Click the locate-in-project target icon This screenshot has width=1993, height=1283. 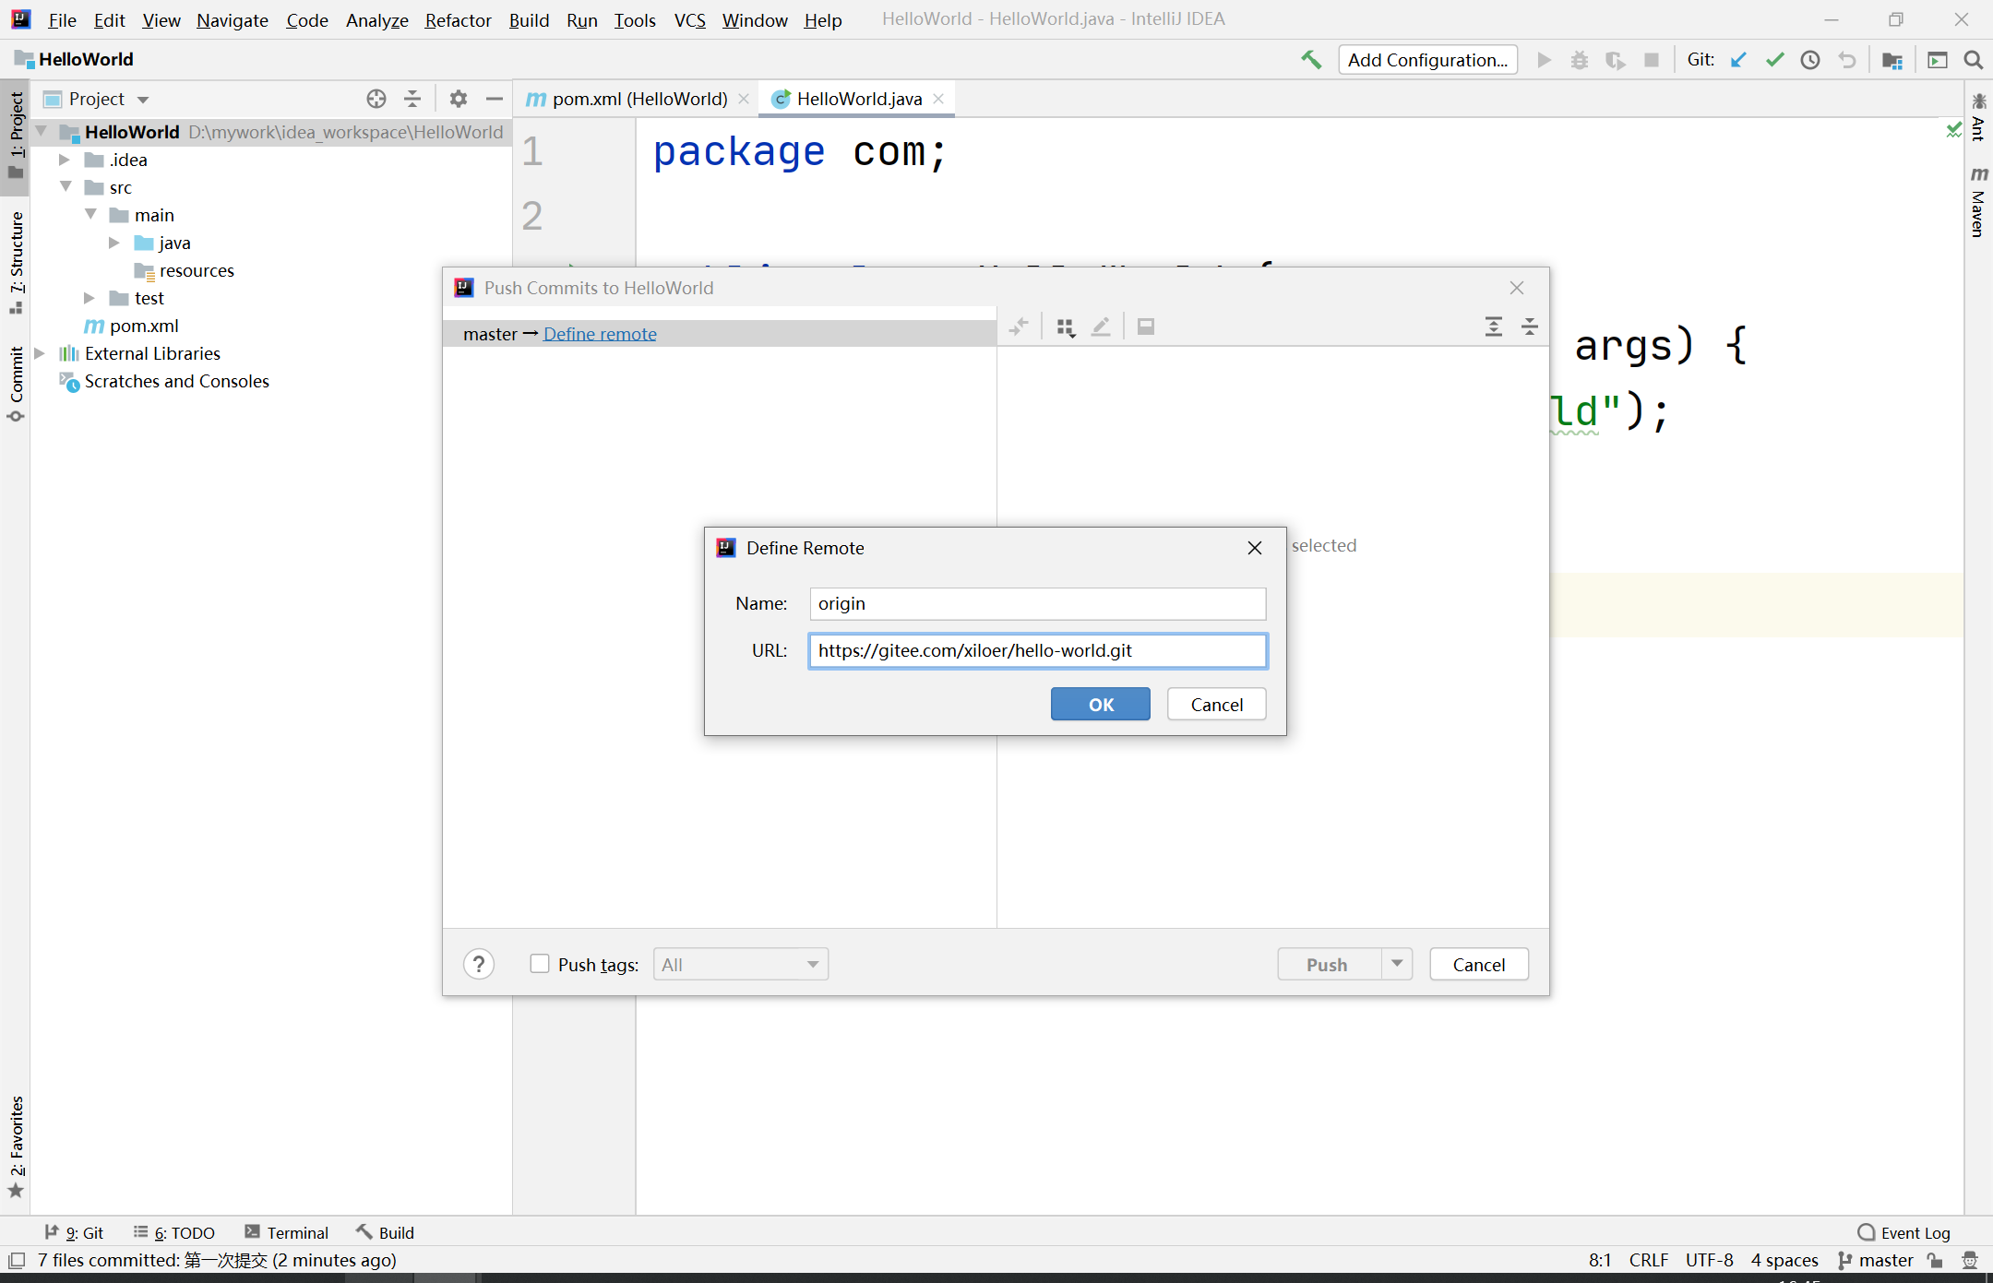coord(376,99)
